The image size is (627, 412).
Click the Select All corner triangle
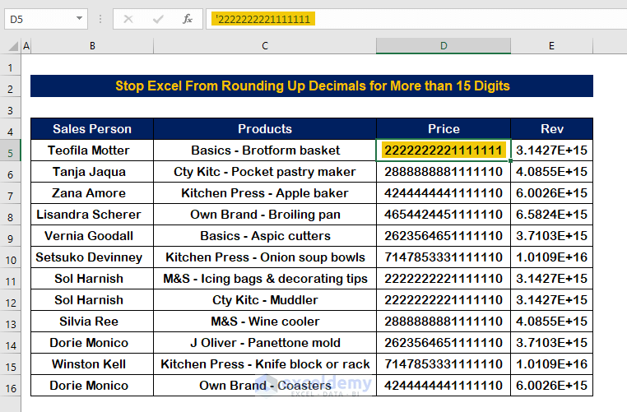pos(13,46)
